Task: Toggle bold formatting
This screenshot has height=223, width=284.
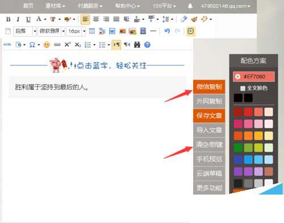Action: (x=9, y=19)
